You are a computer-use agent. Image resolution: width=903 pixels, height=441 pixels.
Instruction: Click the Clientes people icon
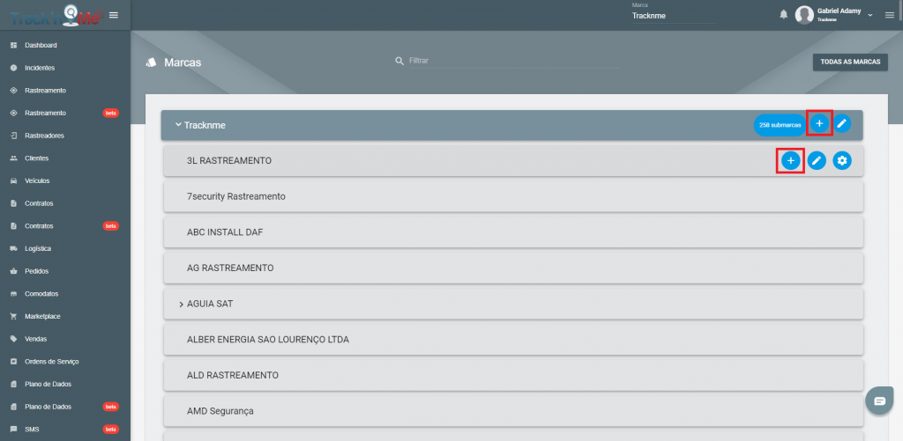tap(14, 158)
